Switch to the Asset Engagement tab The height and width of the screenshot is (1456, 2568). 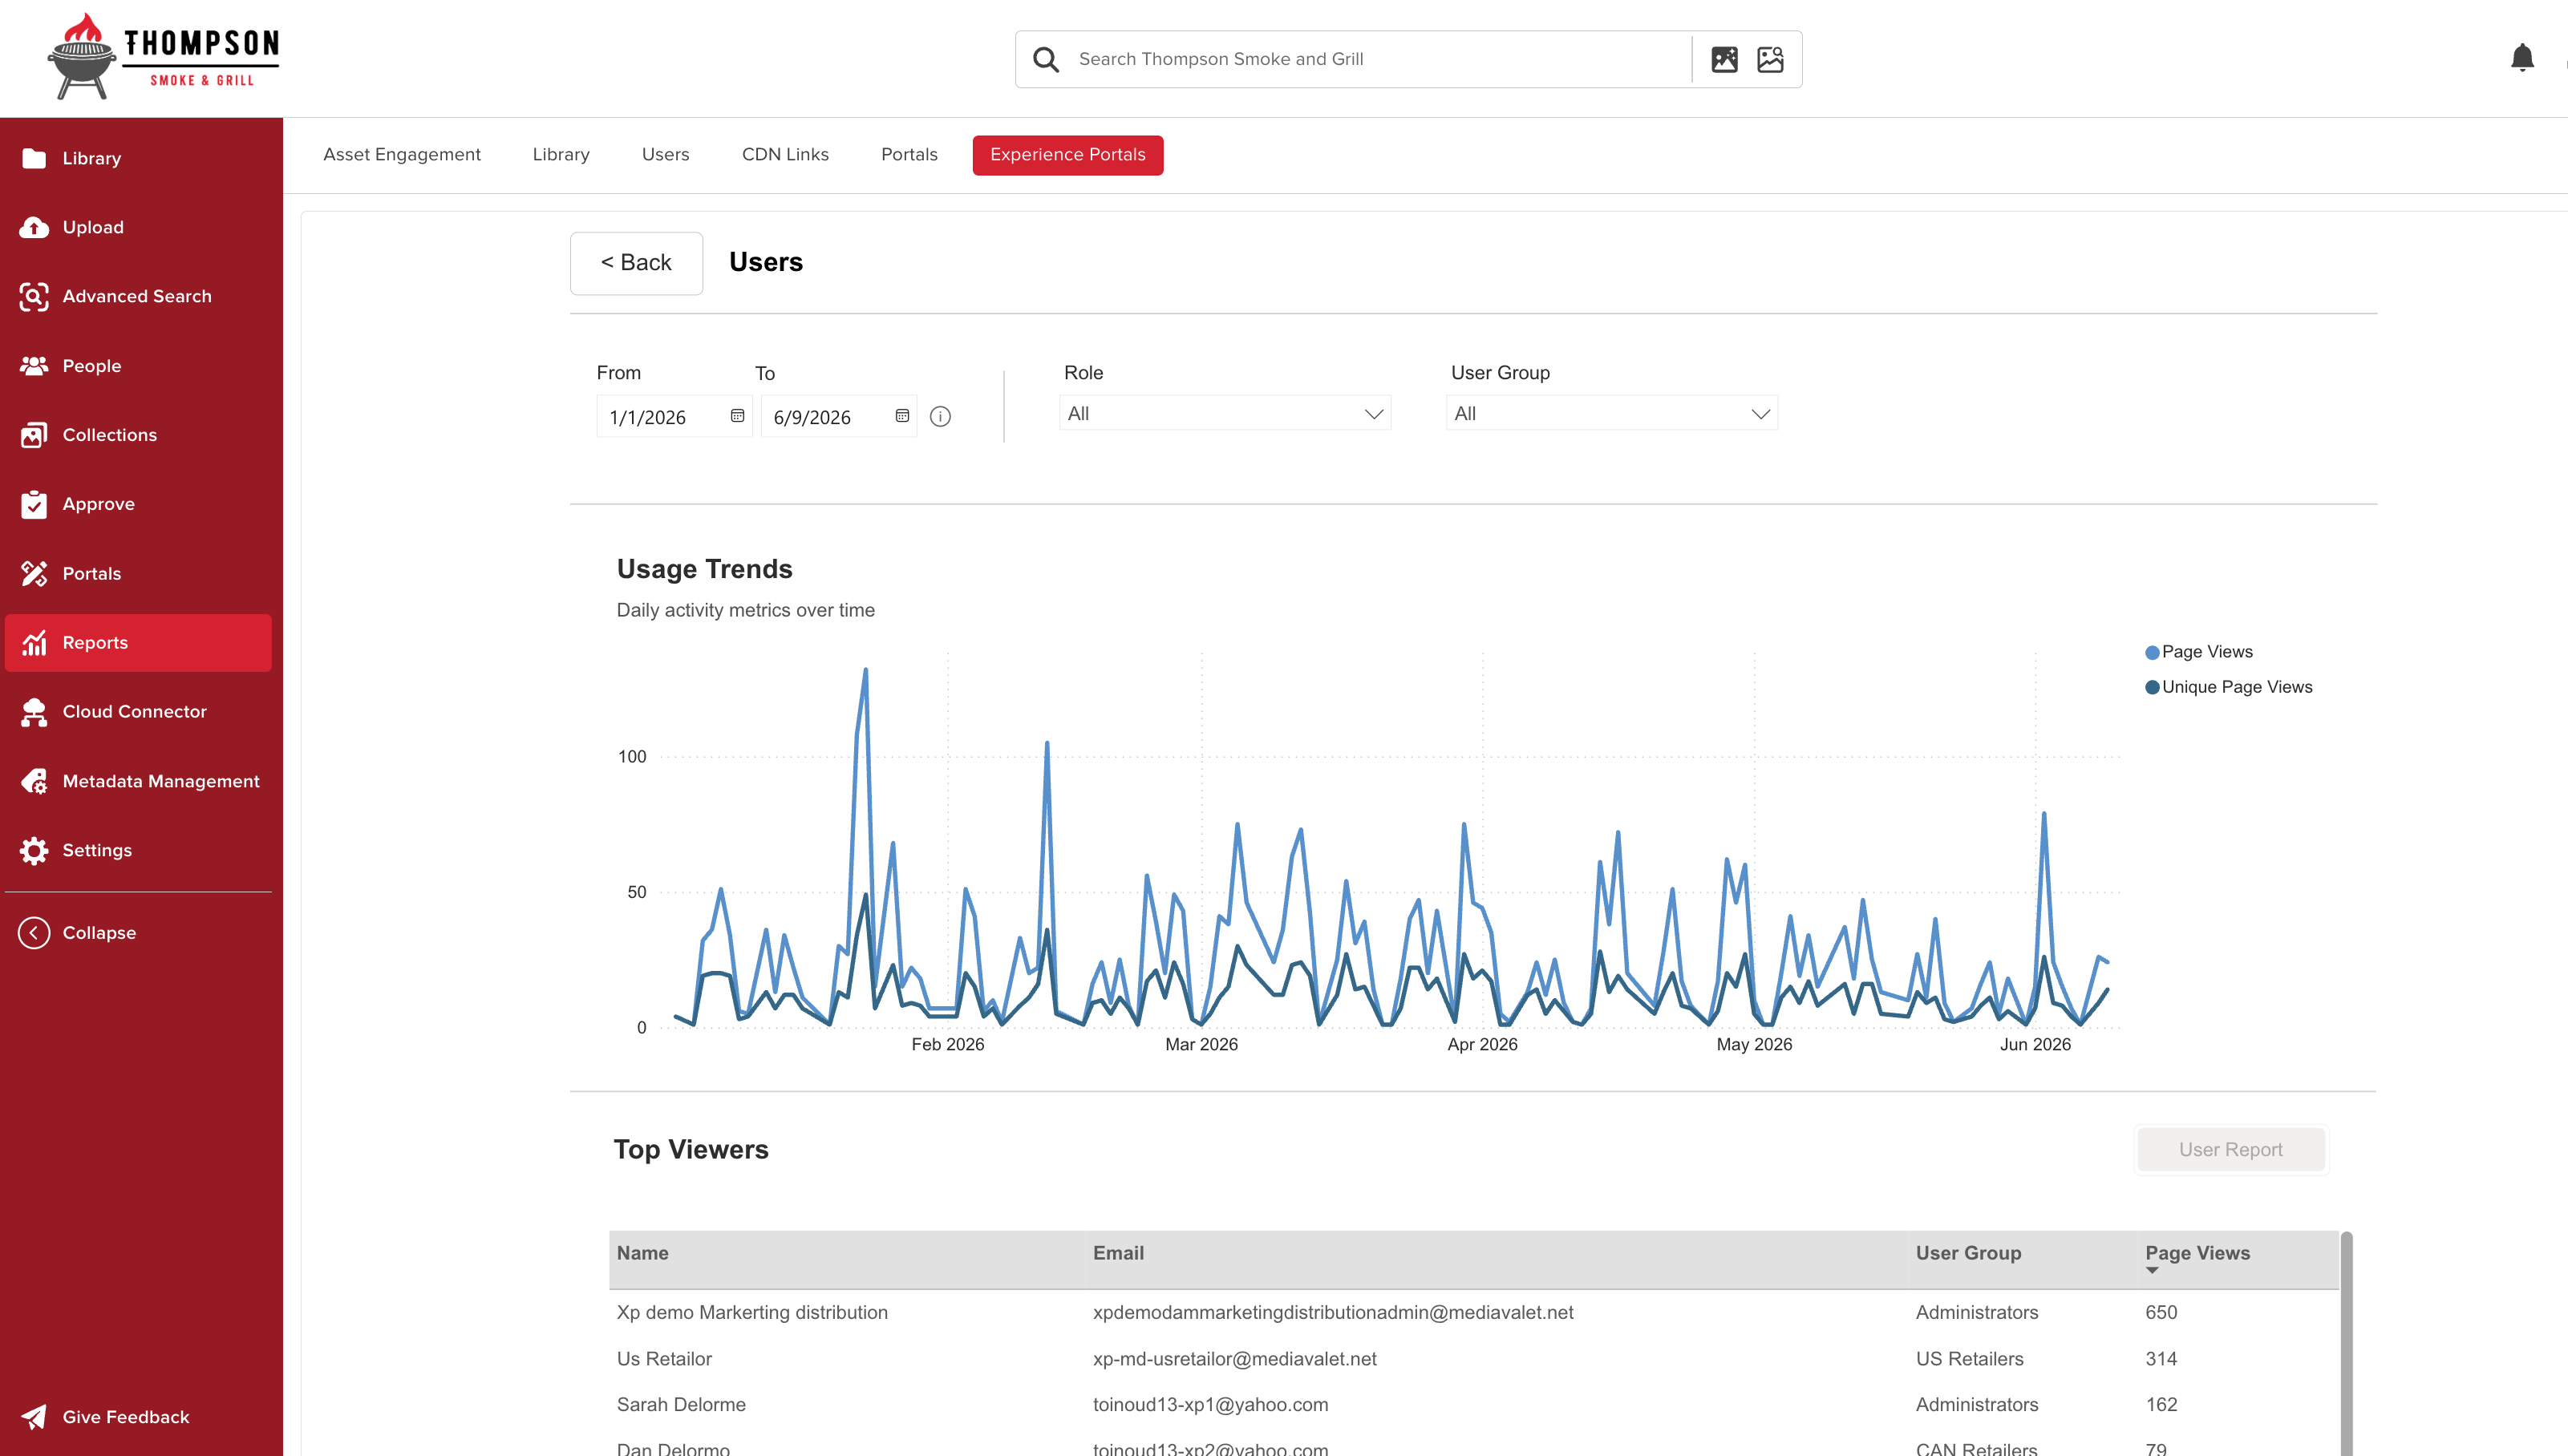click(x=401, y=154)
